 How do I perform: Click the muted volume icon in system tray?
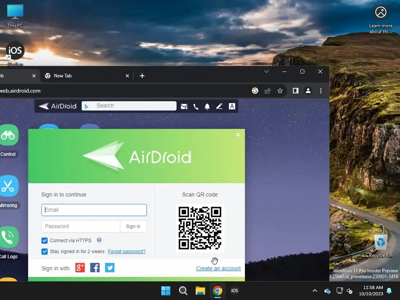point(350,291)
